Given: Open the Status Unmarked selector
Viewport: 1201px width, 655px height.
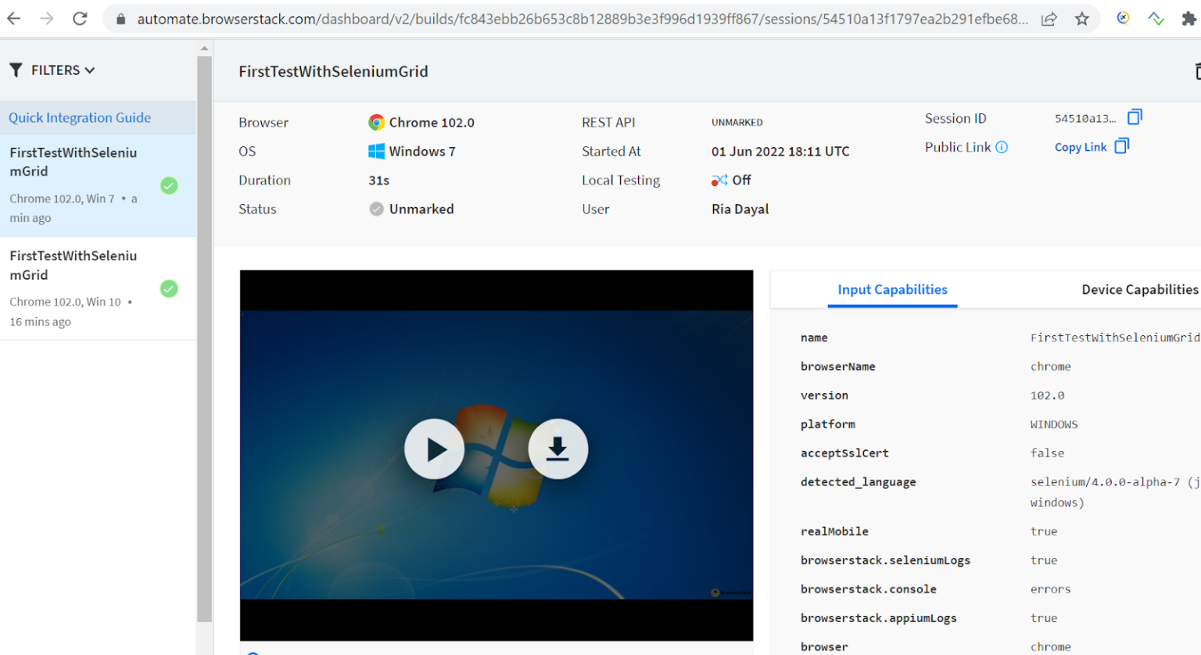Looking at the screenshot, I should coord(412,209).
